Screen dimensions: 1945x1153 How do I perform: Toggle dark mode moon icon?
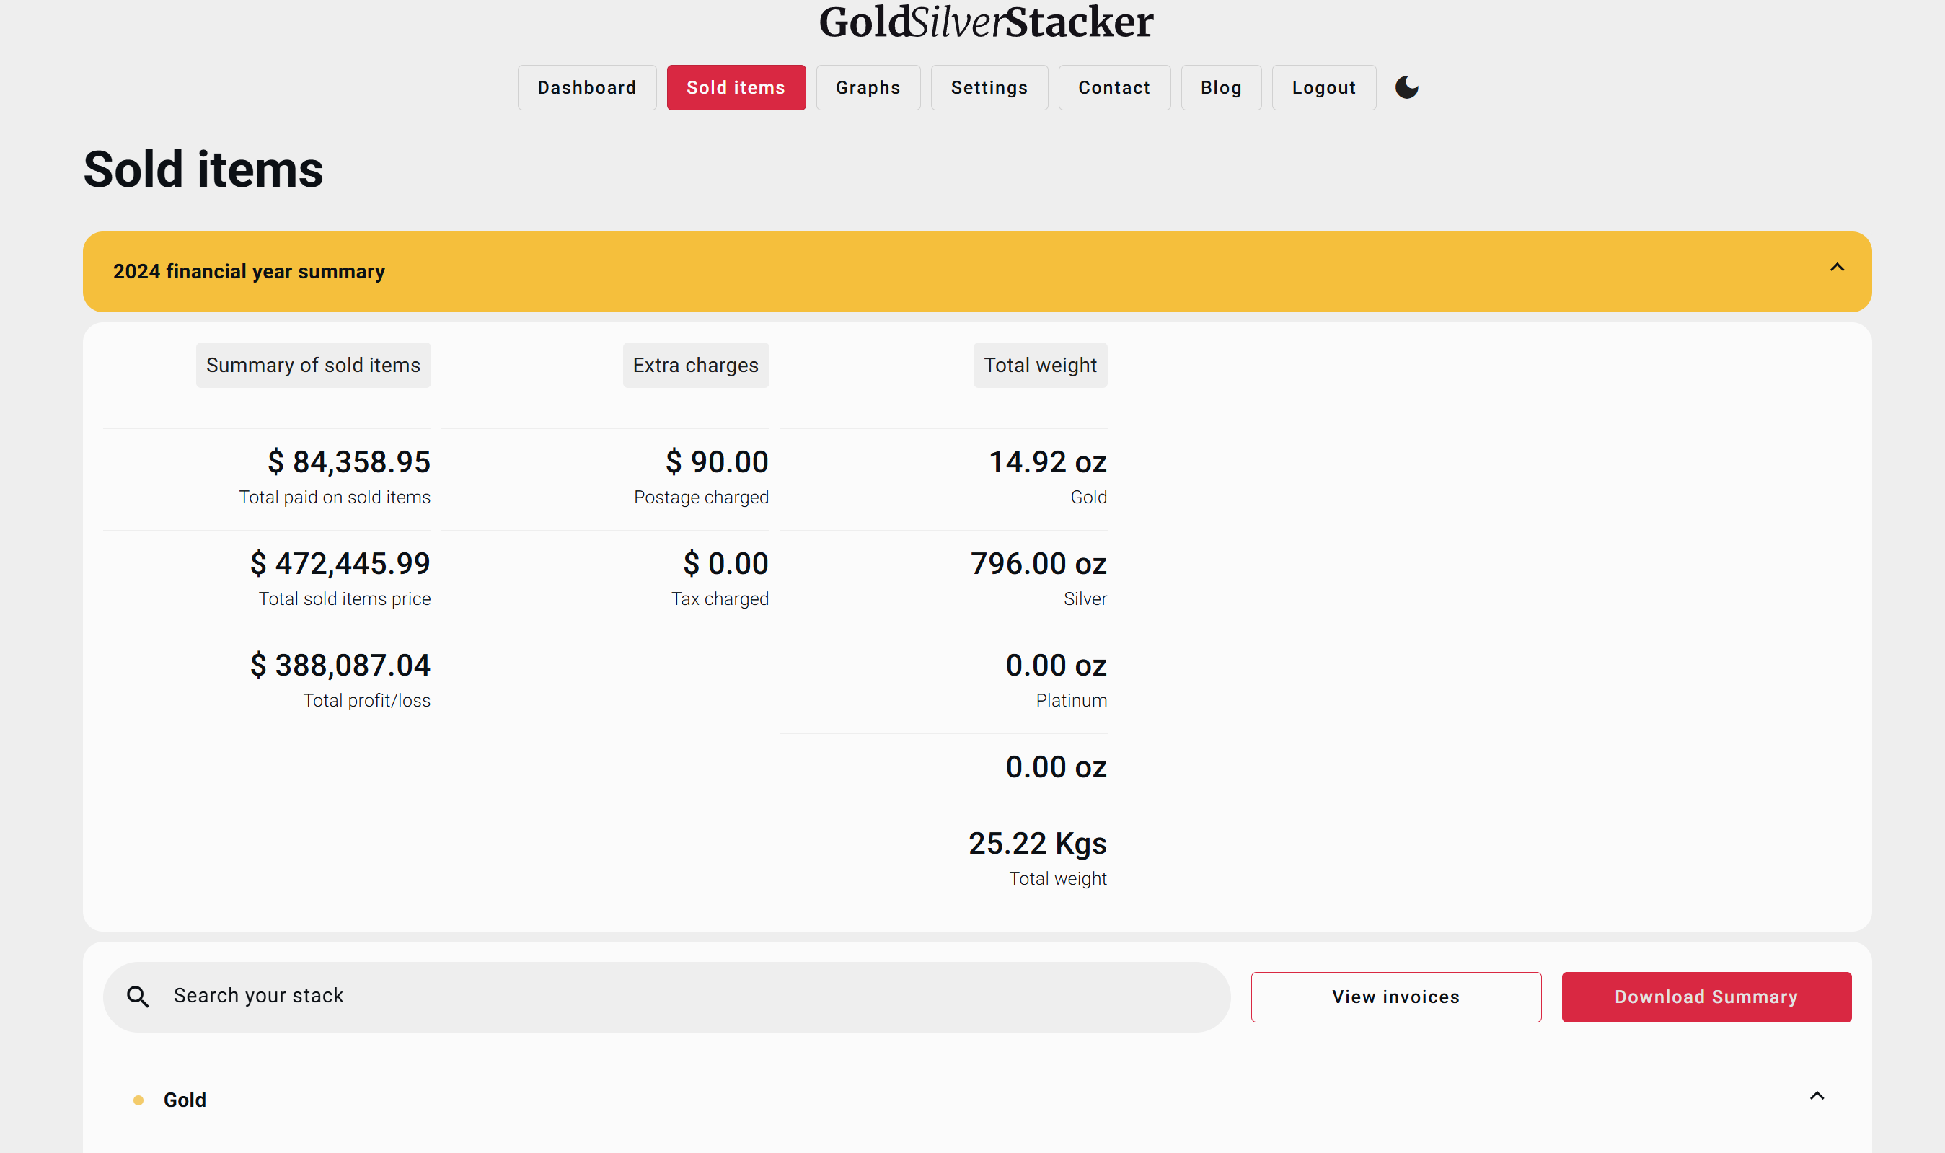coord(1406,87)
